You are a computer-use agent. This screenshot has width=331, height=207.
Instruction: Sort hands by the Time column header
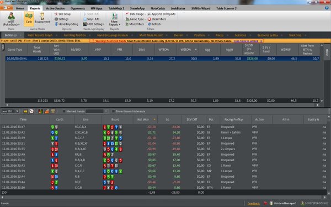[x=23, y=120]
